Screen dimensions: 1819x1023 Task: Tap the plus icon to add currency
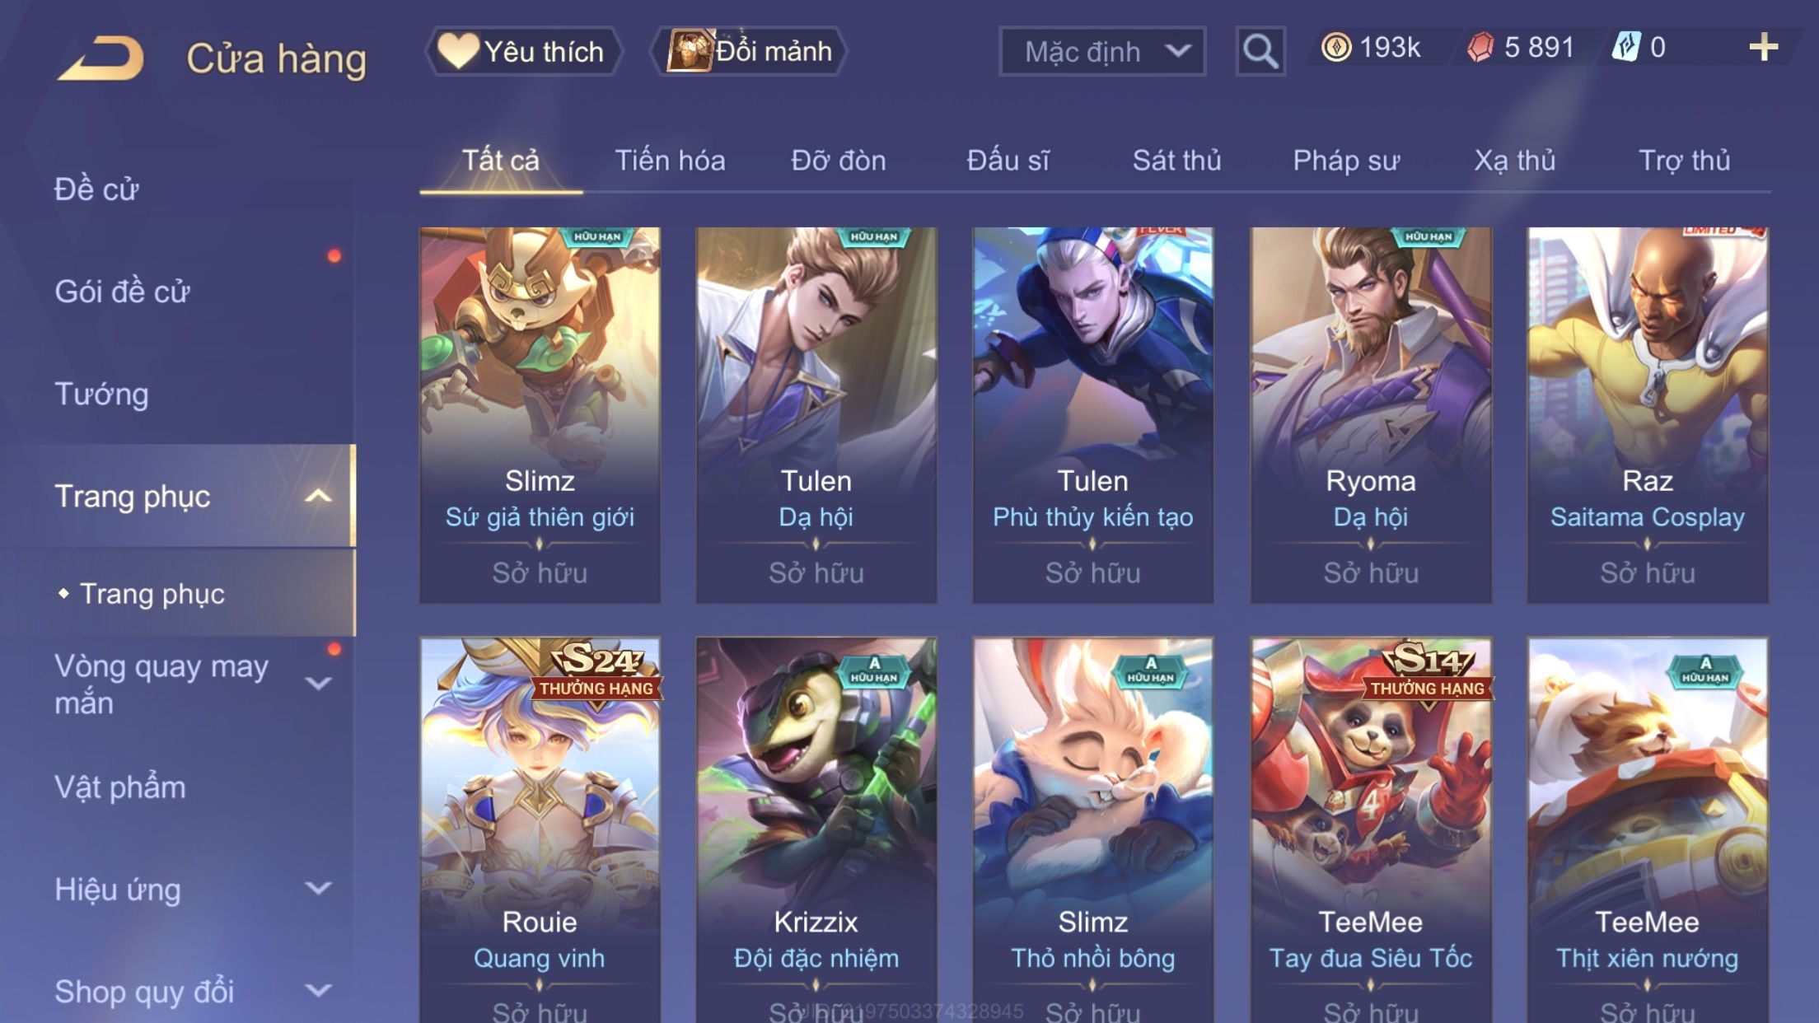[1763, 48]
